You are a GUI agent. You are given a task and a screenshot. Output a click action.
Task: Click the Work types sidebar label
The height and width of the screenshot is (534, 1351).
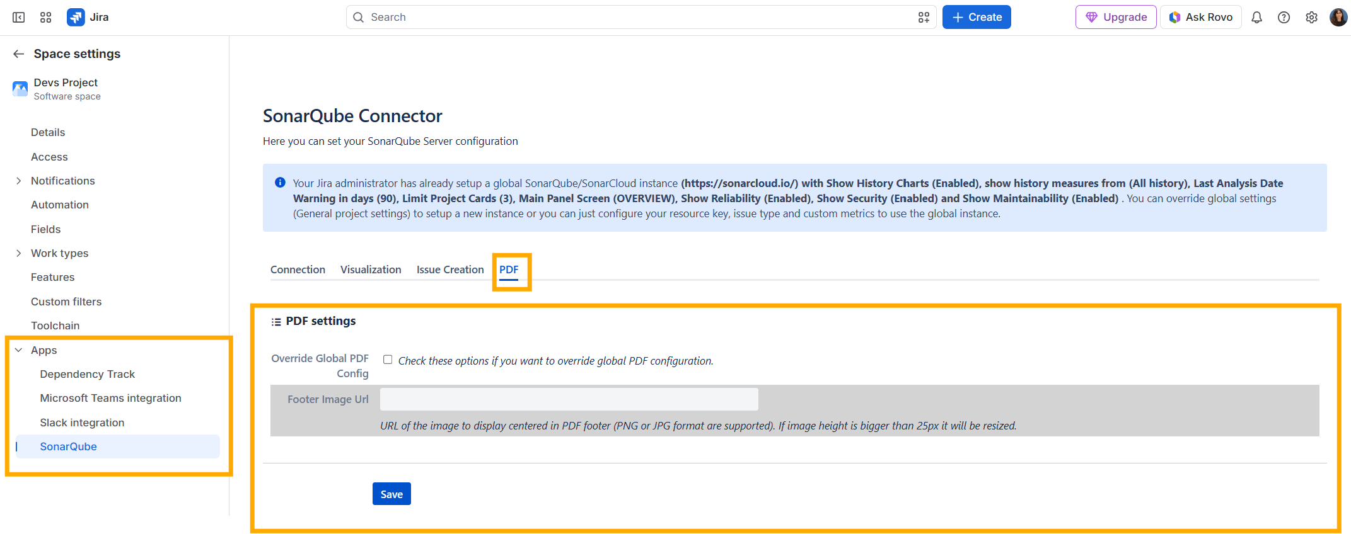(x=60, y=253)
